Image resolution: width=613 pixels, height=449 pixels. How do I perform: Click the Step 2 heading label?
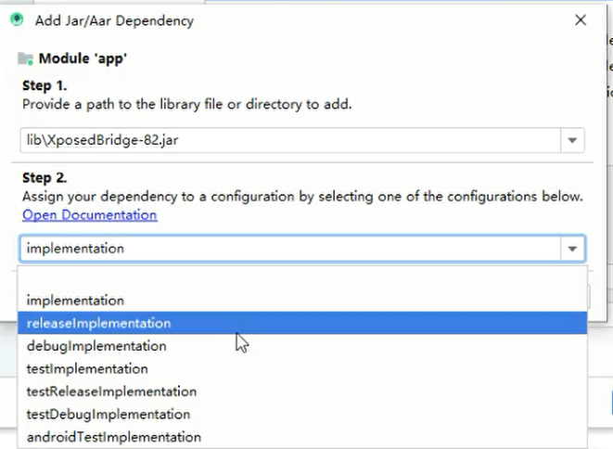pos(45,177)
